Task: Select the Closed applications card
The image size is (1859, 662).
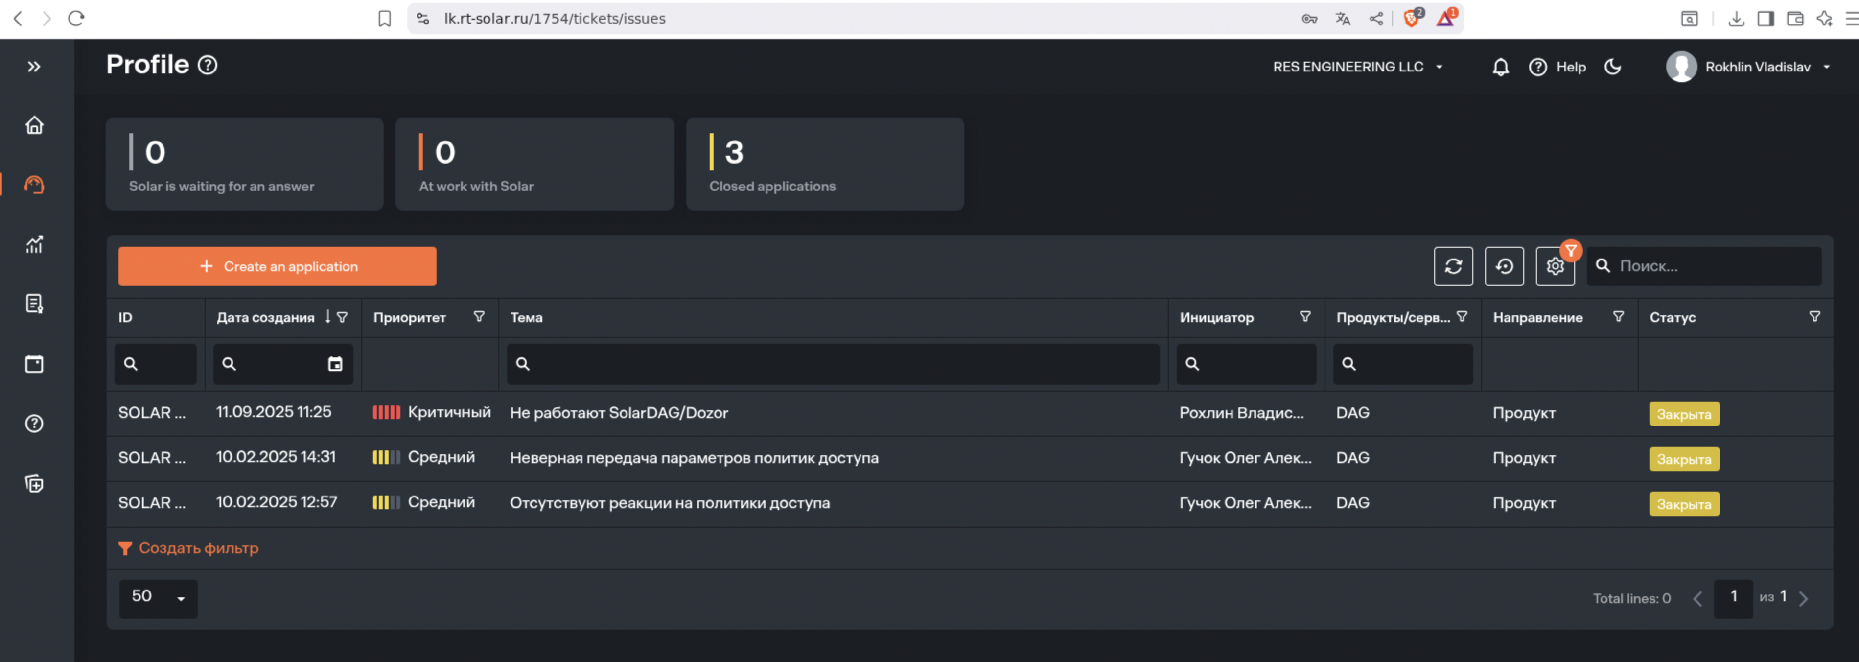Action: pyautogui.click(x=824, y=165)
